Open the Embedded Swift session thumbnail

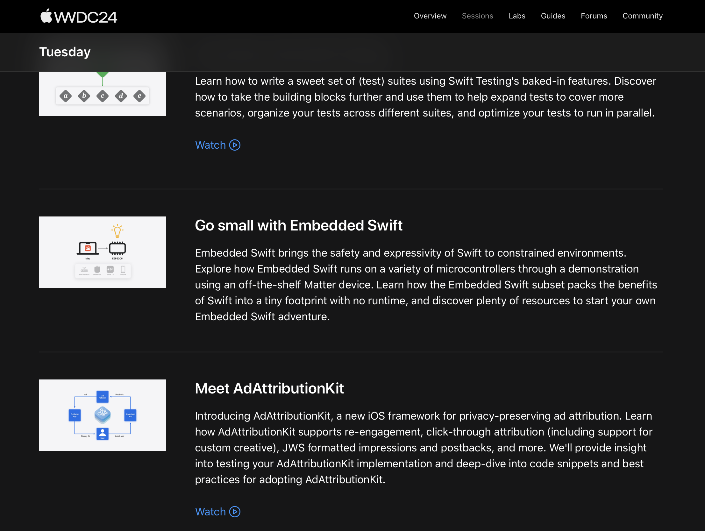[x=102, y=252]
